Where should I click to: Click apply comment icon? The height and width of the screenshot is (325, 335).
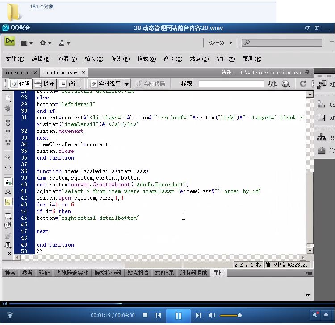[8, 216]
